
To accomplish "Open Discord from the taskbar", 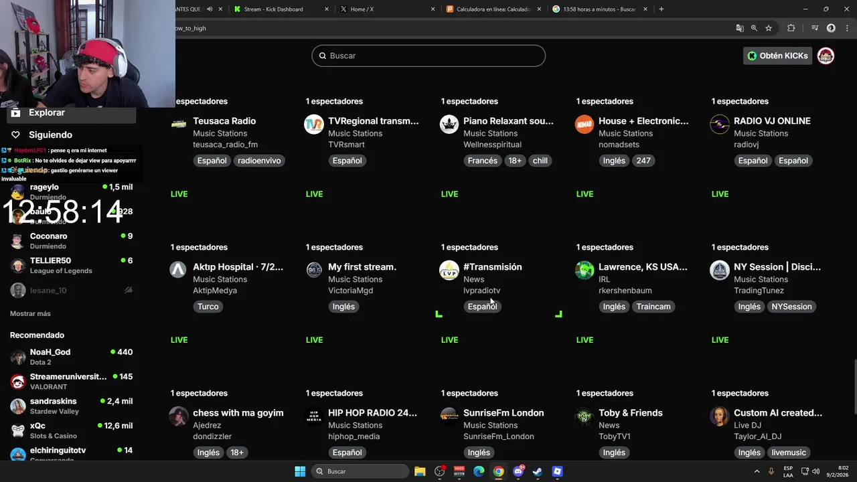I will 518,471.
